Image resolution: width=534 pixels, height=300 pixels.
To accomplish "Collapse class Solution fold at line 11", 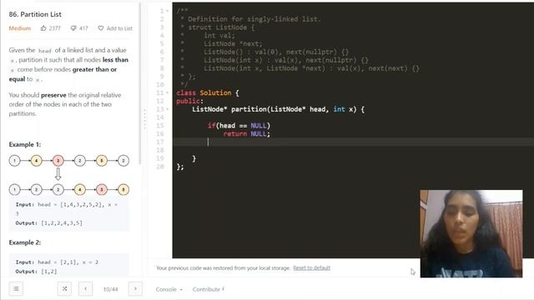I will coord(167,92).
